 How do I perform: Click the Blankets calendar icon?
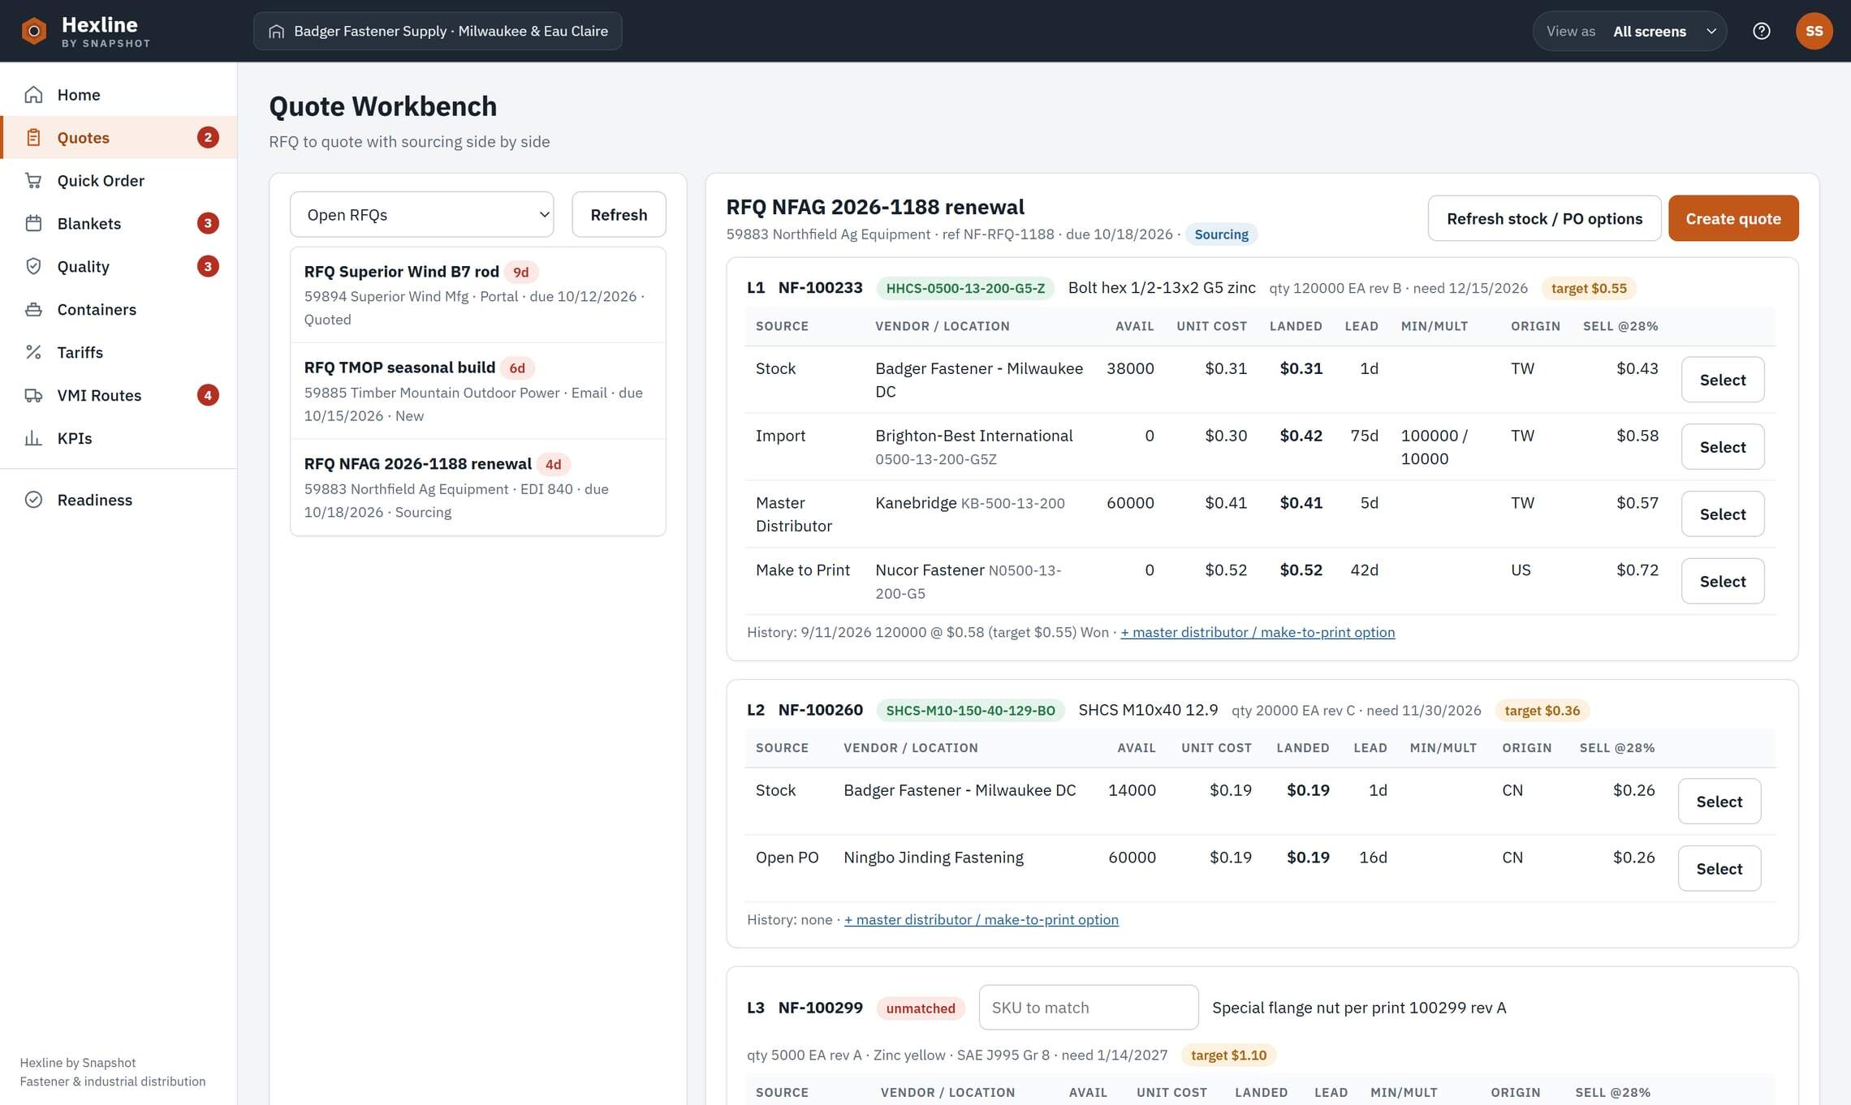33,224
